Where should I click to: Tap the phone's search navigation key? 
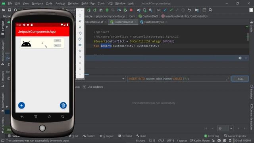pos(63,116)
